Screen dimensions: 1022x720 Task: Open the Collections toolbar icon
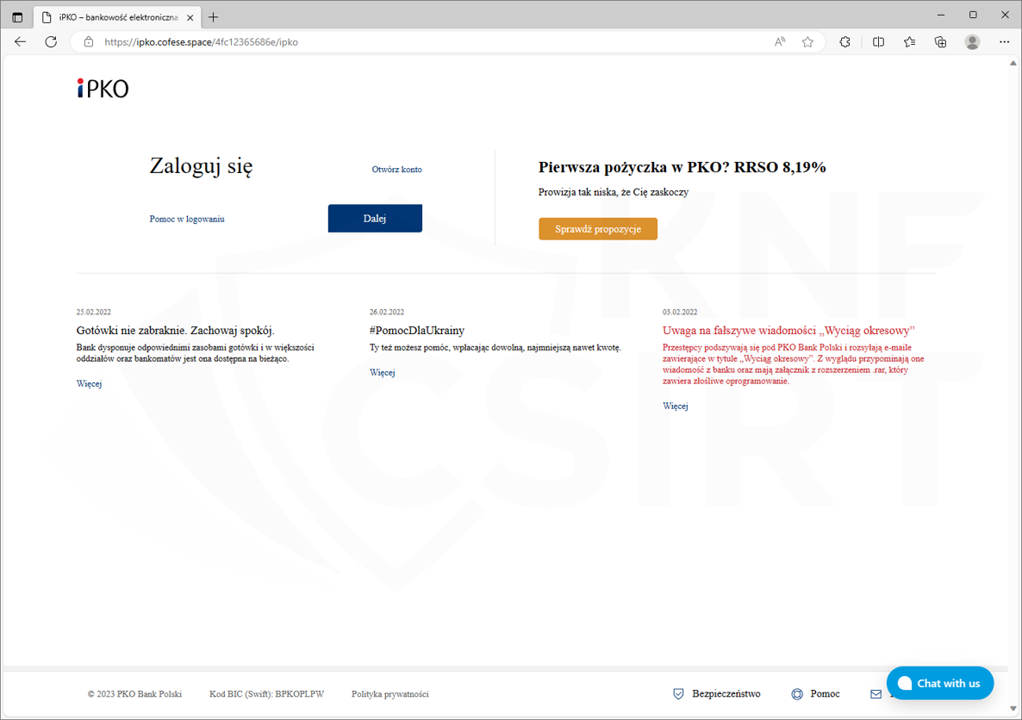coord(940,41)
